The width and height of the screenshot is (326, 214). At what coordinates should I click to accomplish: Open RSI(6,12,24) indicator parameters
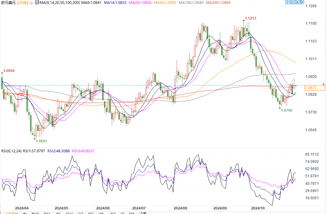(x=11, y=151)
